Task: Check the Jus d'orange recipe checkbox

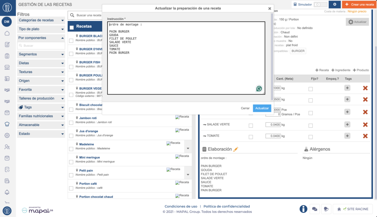Action: (x=71, y=136)
